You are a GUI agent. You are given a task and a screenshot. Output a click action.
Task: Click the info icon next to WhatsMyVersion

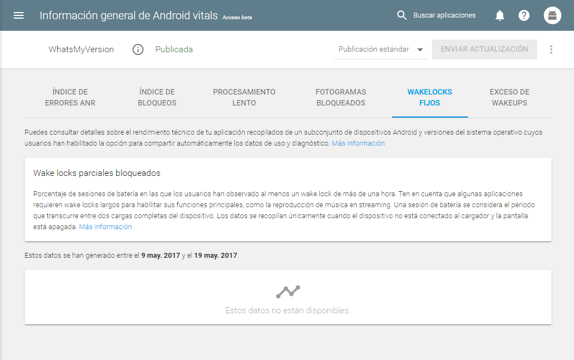pos(138,49)
